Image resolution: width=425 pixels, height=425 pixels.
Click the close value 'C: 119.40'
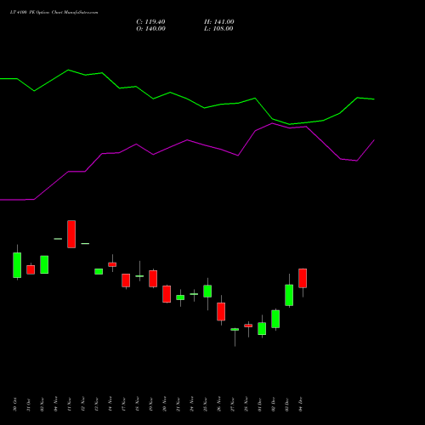click(150, 22)
